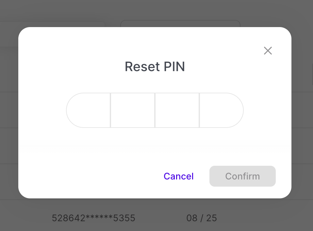Click the word "Reset" in the heading
This screenshot has height=231, width=313.
[x=142, y=67]
